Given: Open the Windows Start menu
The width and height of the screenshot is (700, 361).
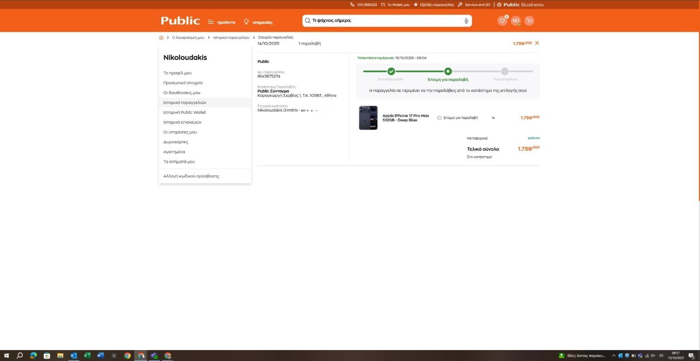Looking at the screenshot, I should (x=6, y=356).
